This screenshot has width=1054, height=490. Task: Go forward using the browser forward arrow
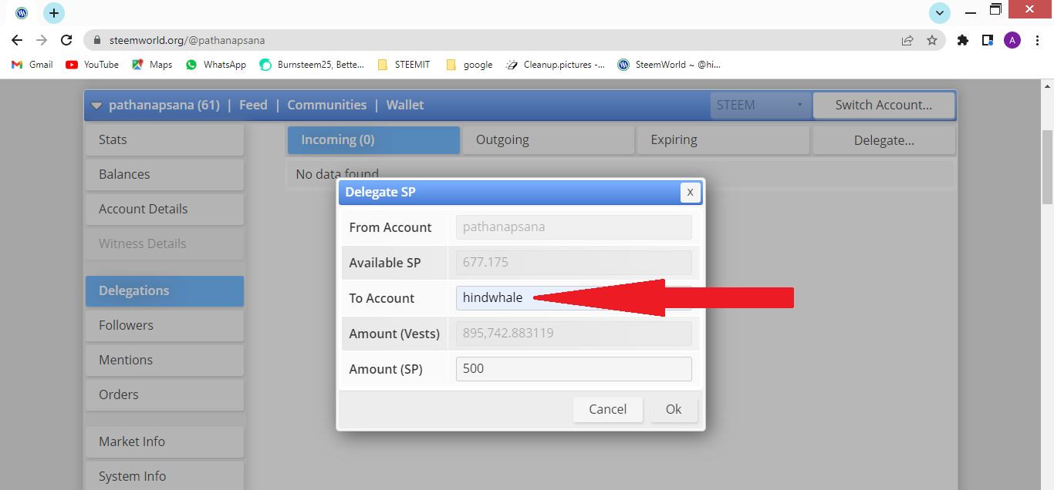coord(42,40)
